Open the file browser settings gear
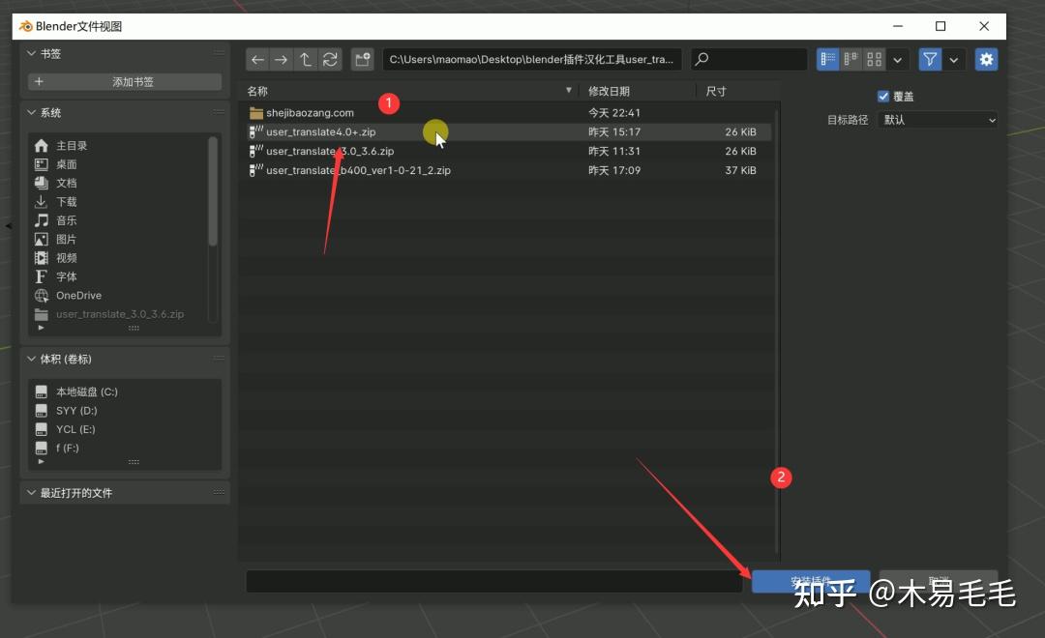This screenshot has width=1045, height=638. click(x=986, y=59)
